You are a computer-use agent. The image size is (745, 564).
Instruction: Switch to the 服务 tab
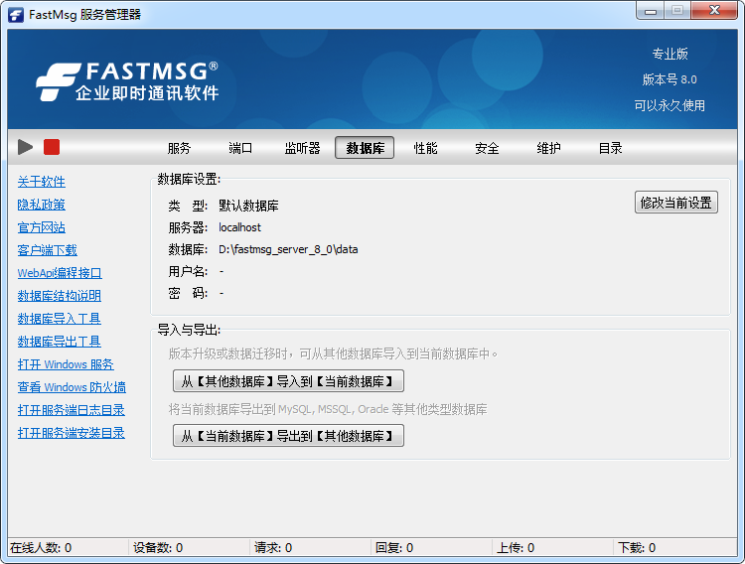tap(179, 148)
